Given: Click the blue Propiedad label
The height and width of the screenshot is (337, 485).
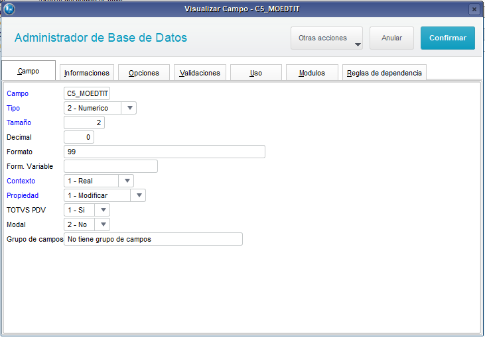Looking at the screenshot, I should pos(23,195).
